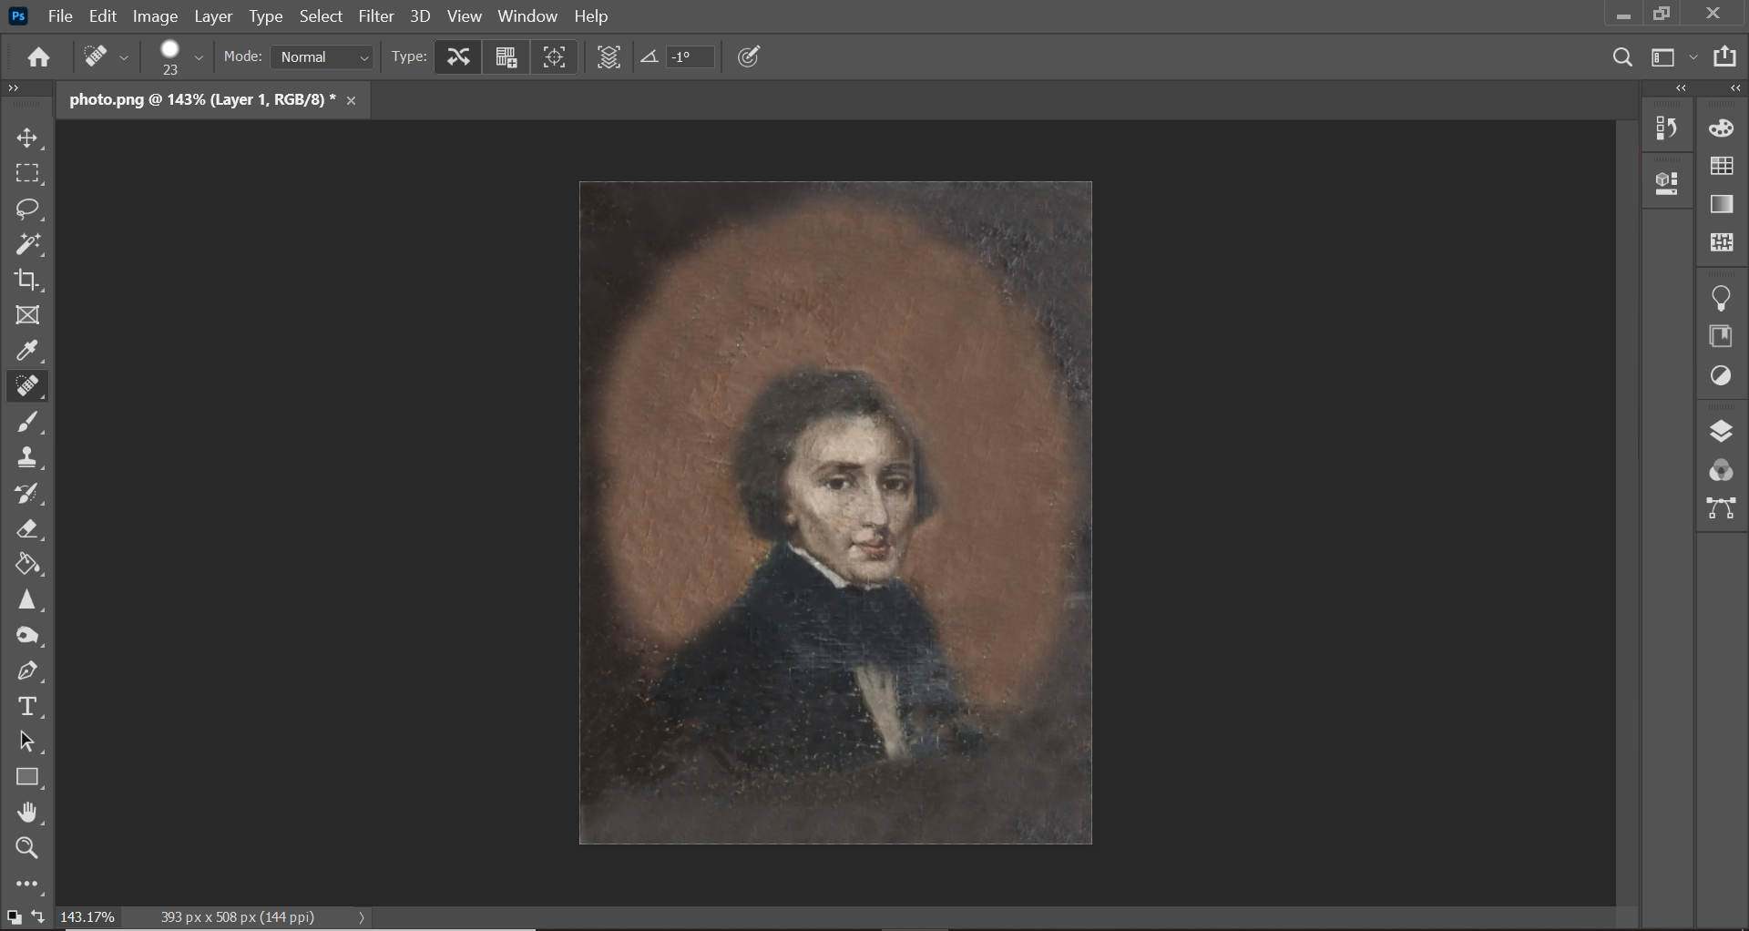Open the Color panel palette icon
This screenshot has height=931, width=1749.
coord(1722,128)
